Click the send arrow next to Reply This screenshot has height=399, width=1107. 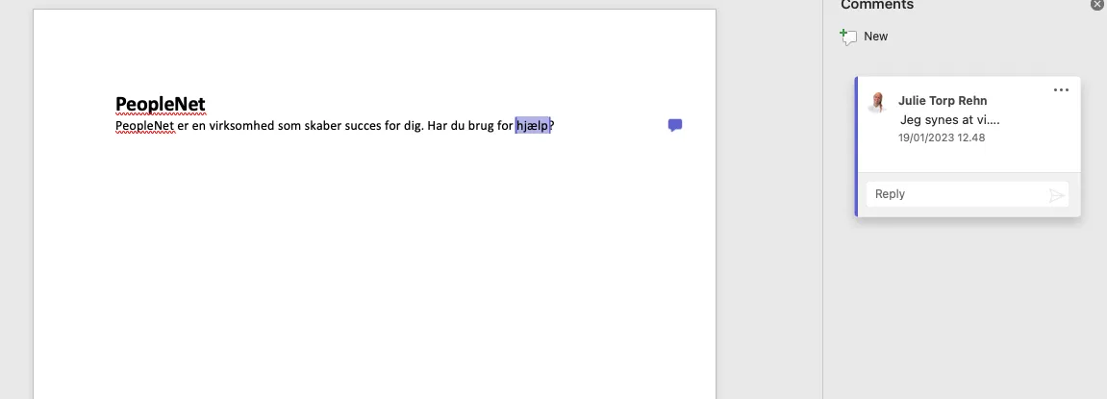pyautogui.click(x=1056, y=195)
